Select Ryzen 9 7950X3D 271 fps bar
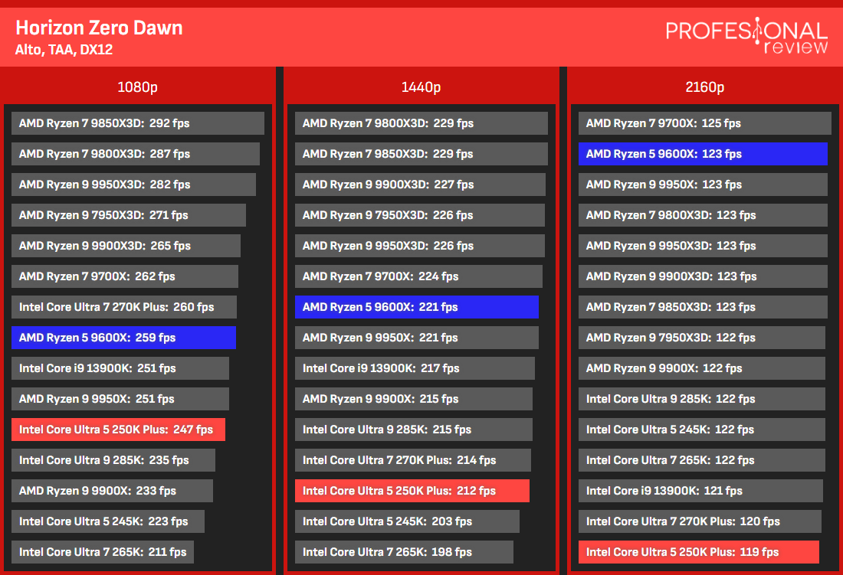The height and width of the screenshot is (575, 843). (x=129, y=214)
